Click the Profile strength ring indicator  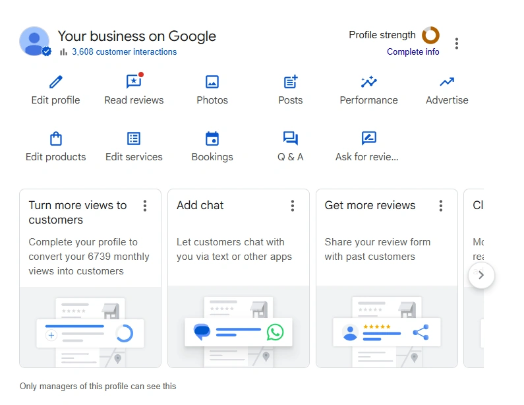point(430,35)
